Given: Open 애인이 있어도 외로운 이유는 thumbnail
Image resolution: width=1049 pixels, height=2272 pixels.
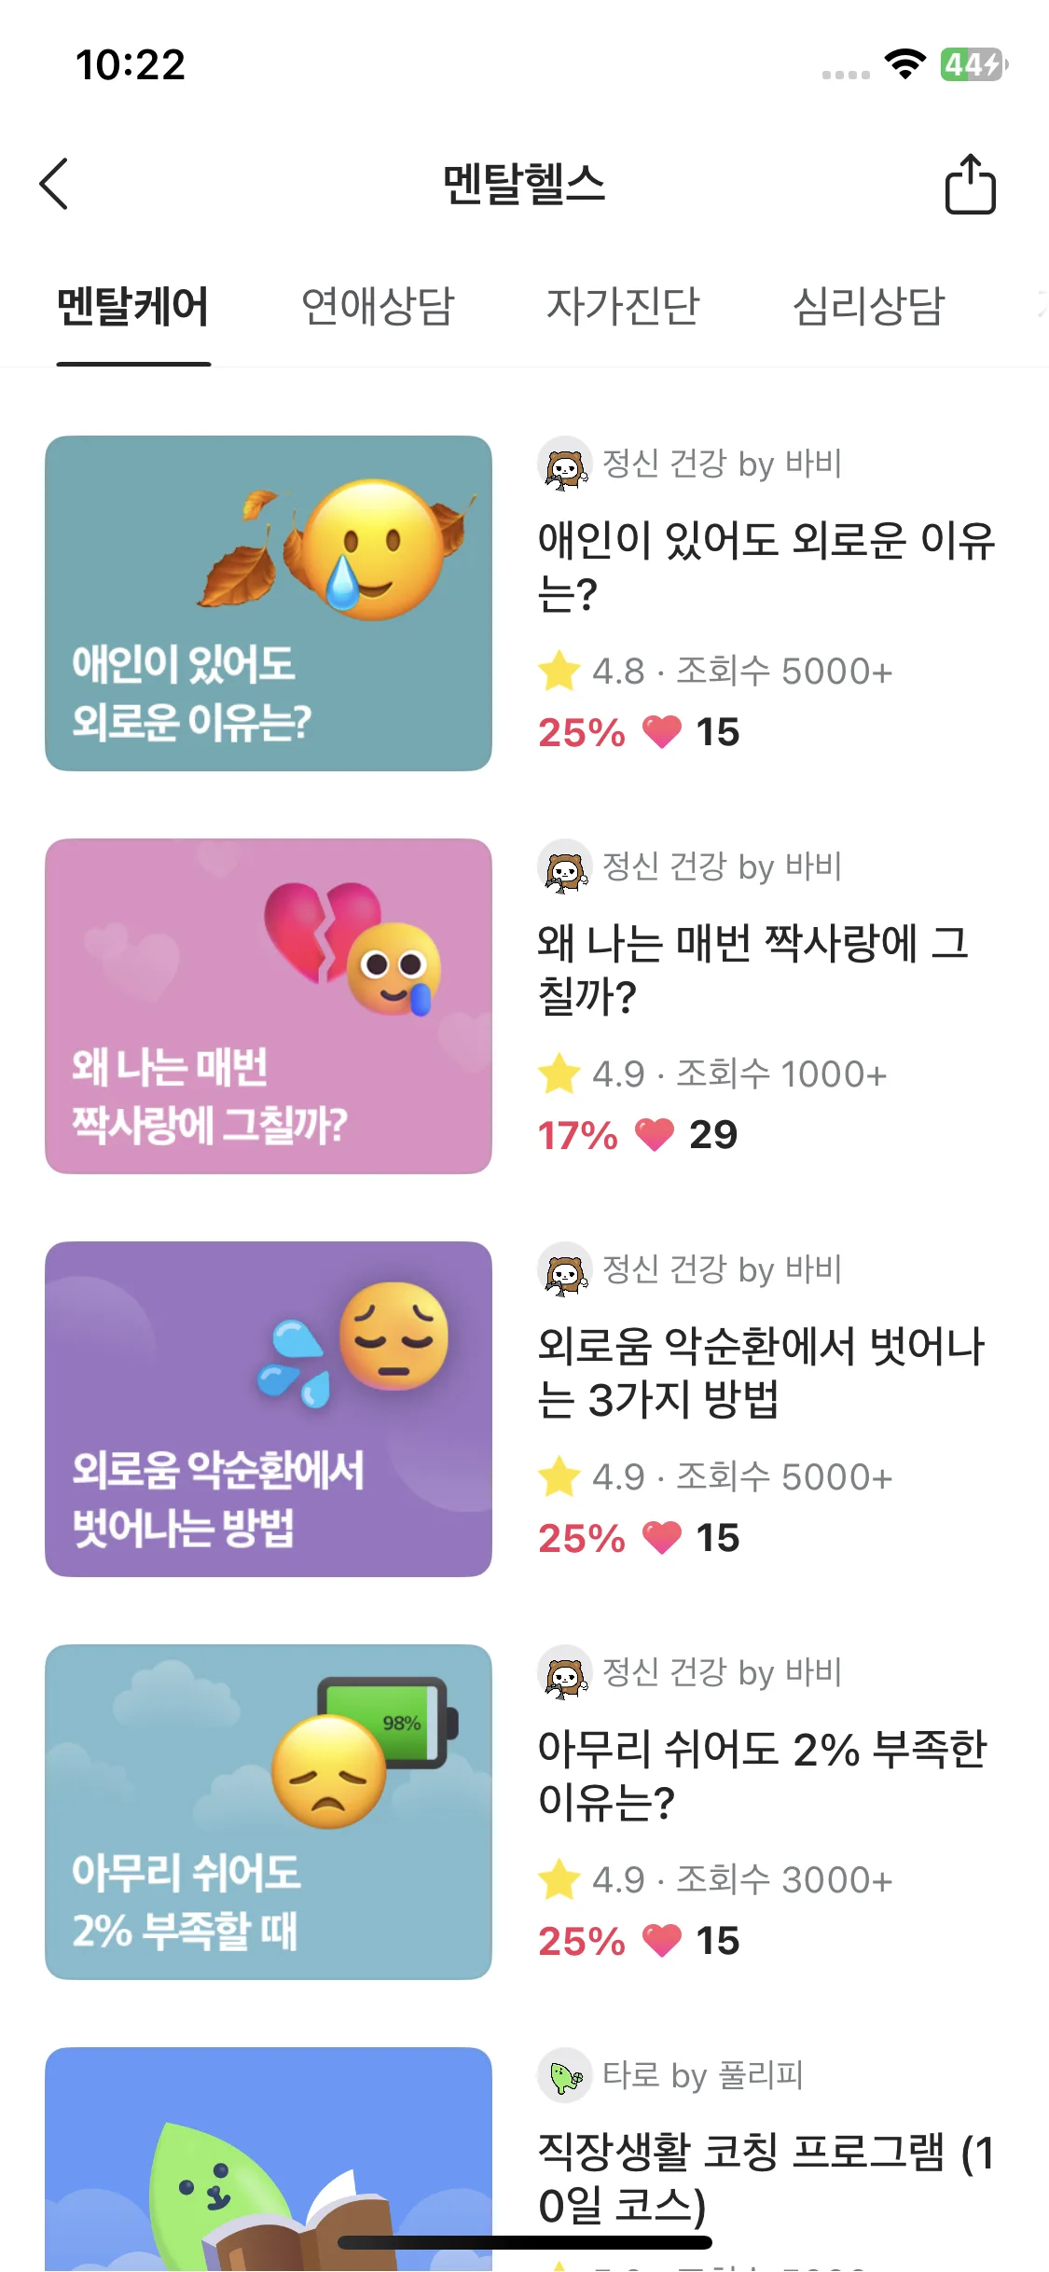Looking at the screenshot, I should tap(269, 603).
